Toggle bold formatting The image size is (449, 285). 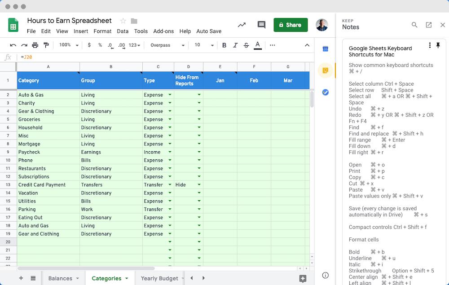(x=224, y=45)
